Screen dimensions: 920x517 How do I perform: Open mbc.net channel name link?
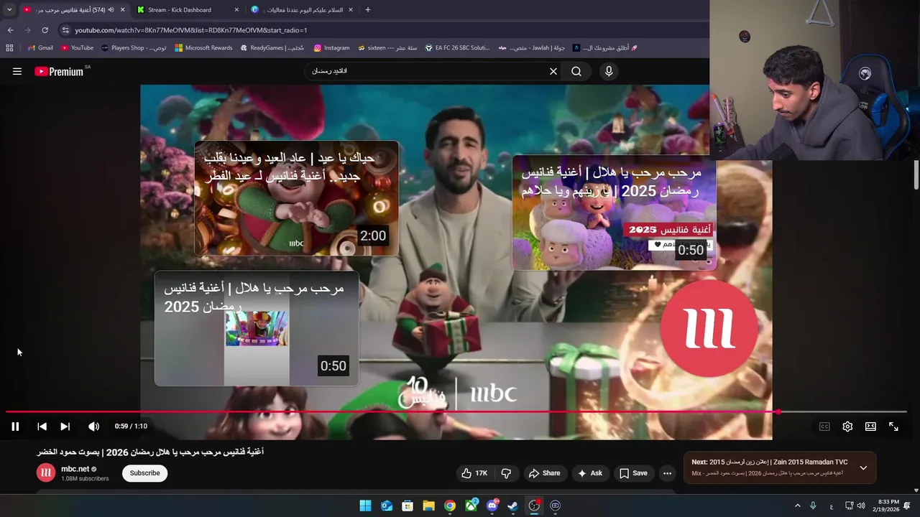point(75,469)
